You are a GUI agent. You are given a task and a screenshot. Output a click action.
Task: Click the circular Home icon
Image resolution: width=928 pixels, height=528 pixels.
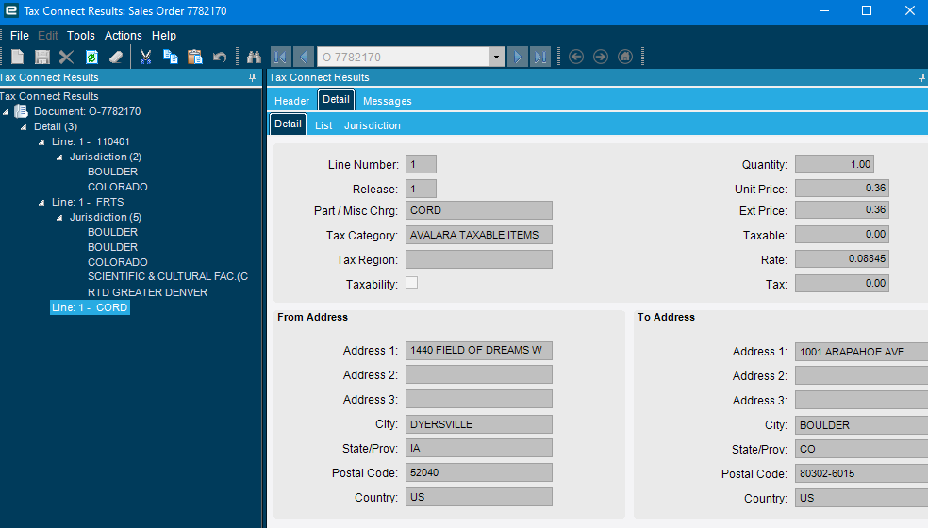(x=625, y=57)
